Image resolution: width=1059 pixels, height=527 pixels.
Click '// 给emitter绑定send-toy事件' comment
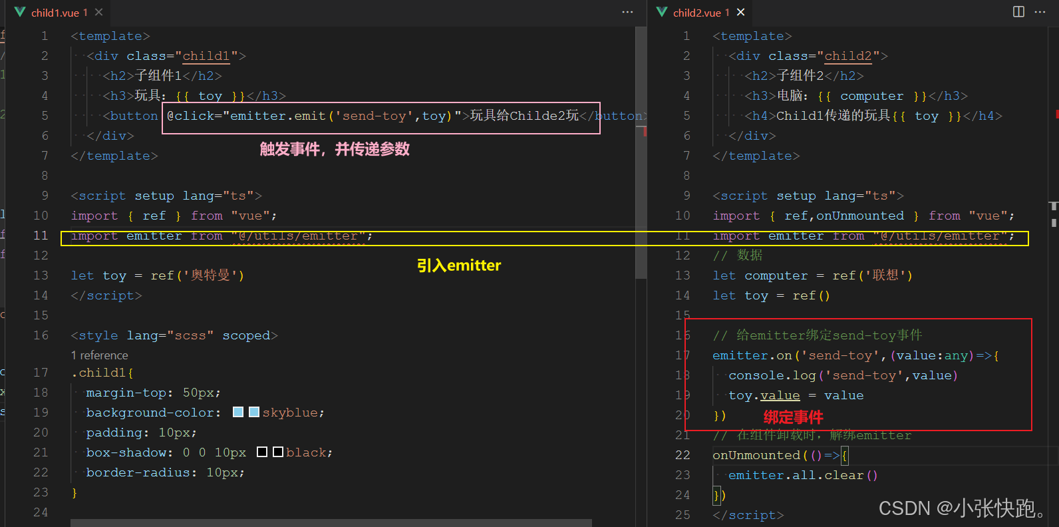(x=818, y=335)
